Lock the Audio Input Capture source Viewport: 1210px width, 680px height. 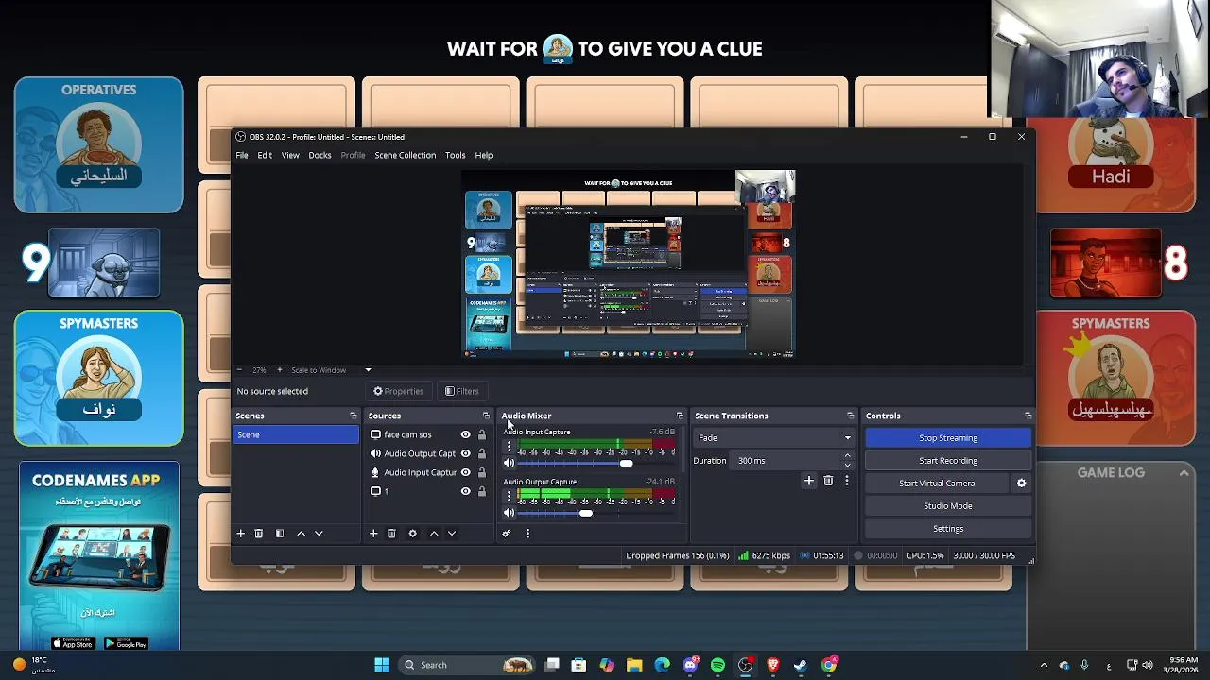[x=482, y=472]
